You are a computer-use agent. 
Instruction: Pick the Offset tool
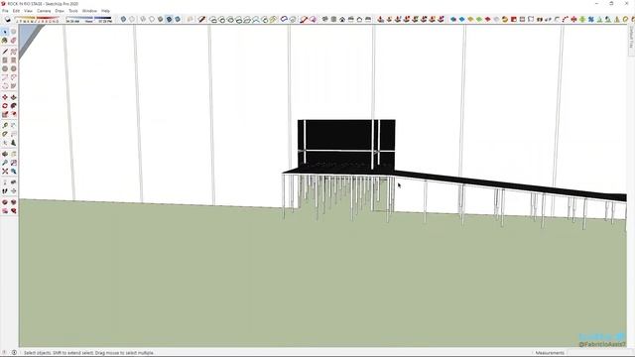tap(13, 115)
